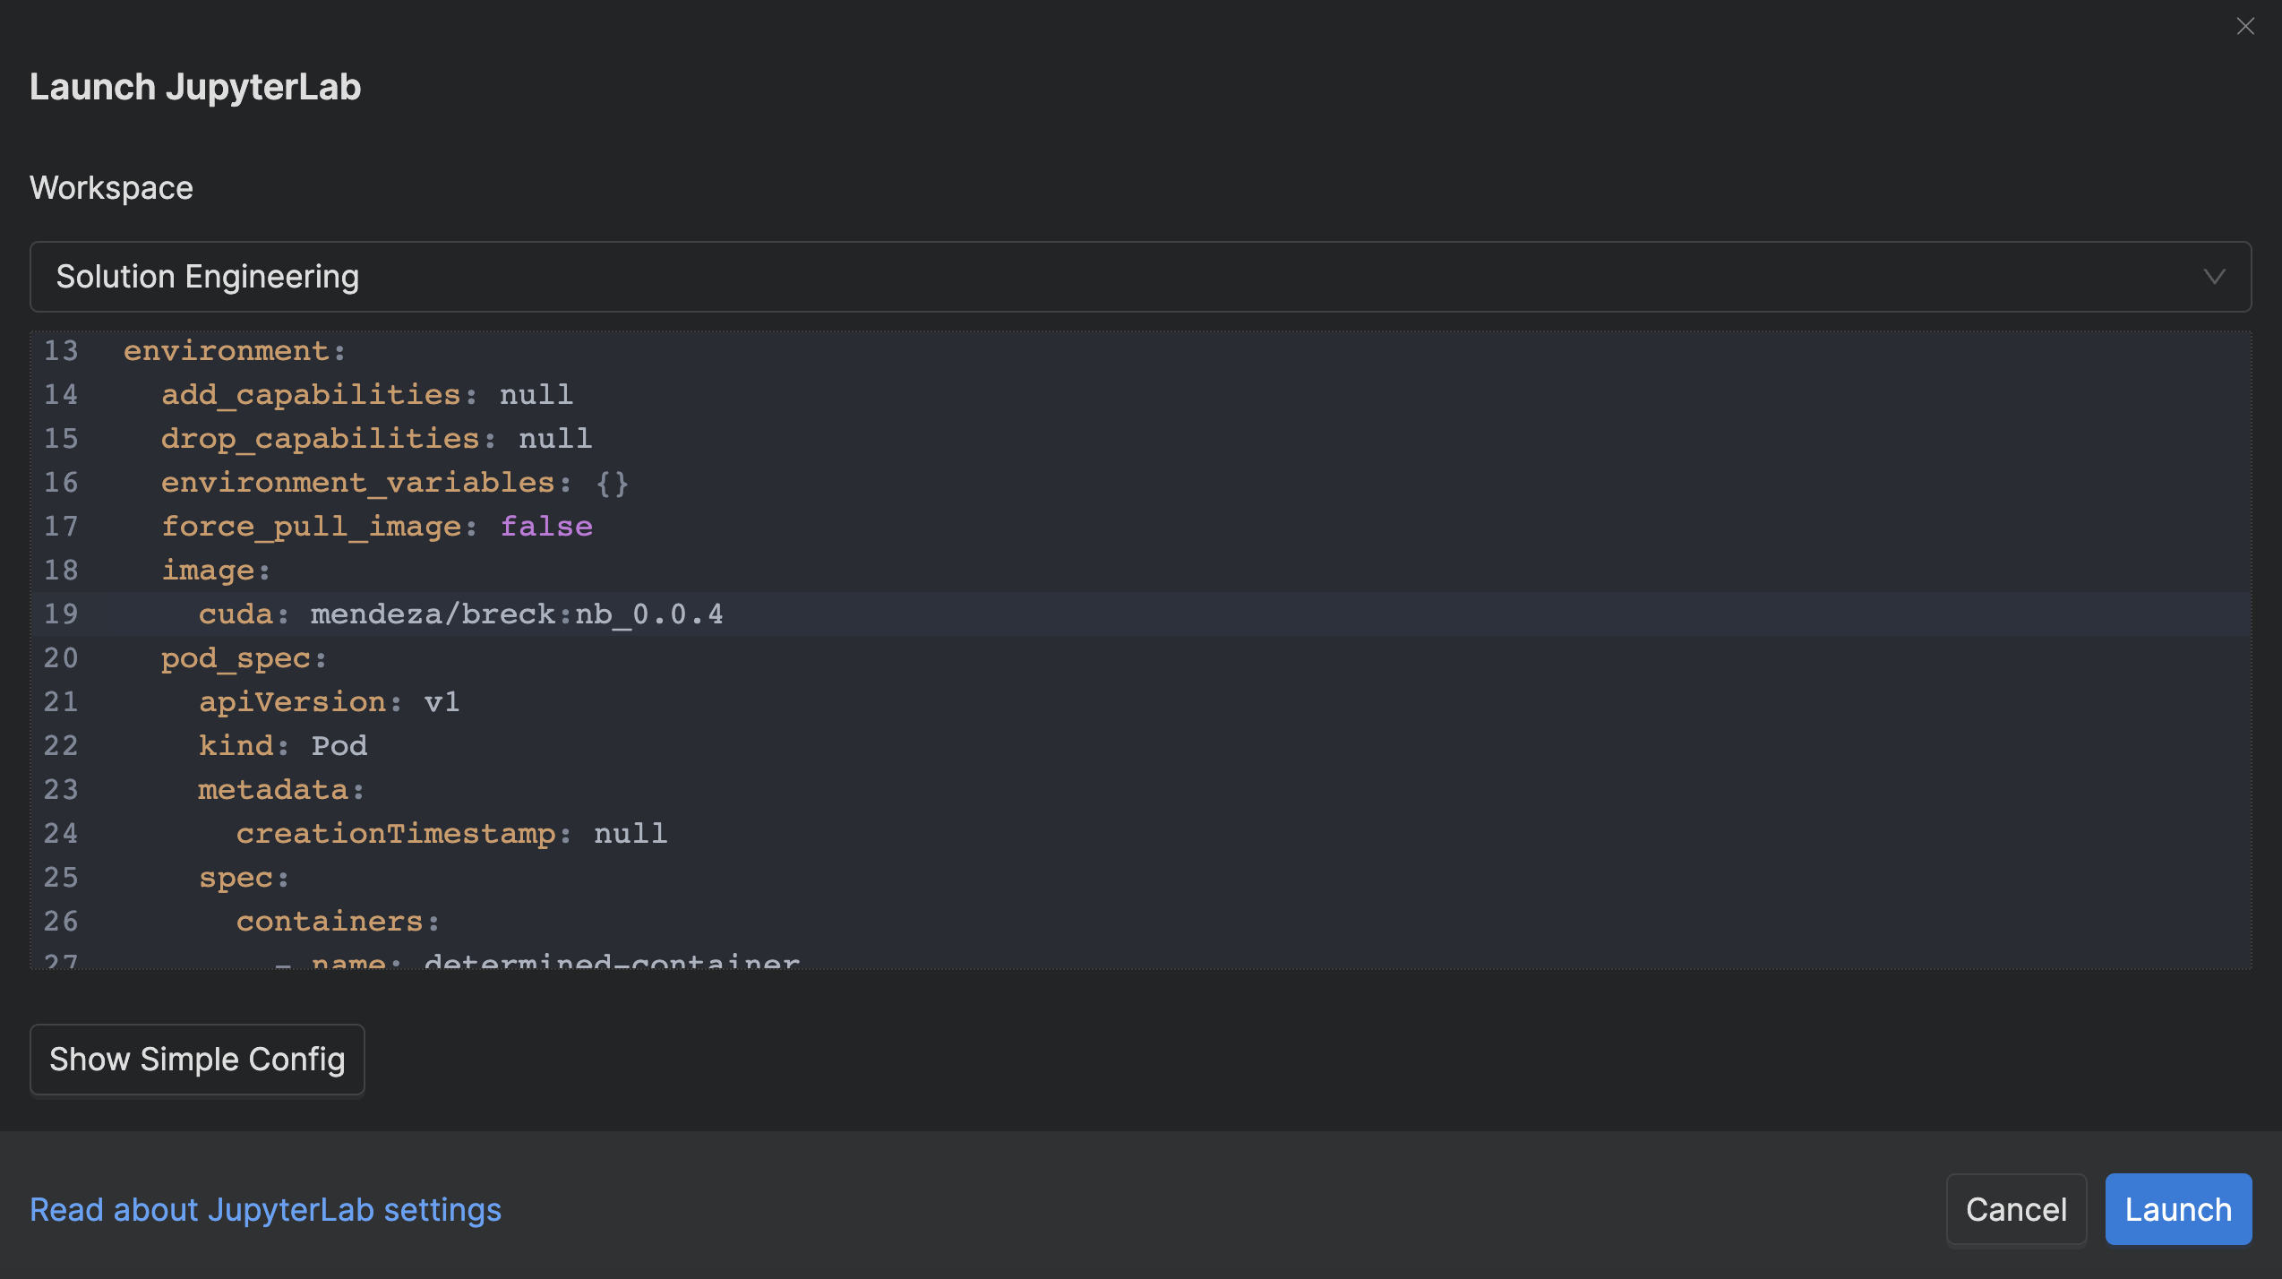This screenshot has height=1279, width=2282.
Task: Open the Workspace dropdown chevron
Action: [x=2214, y=277]
